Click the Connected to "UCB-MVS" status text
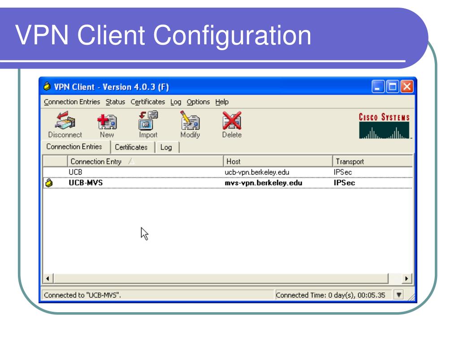Screen dimensions: 459x344 82,295
